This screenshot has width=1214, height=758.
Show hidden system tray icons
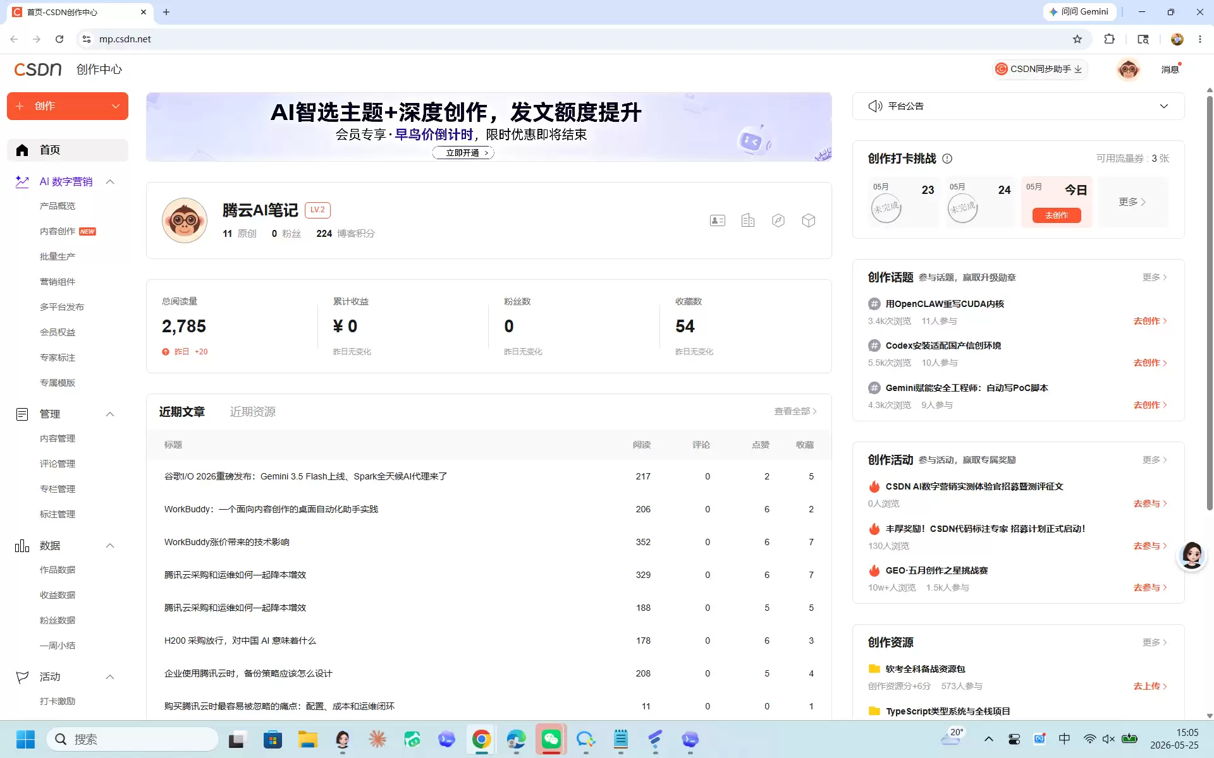click(989, 739)
